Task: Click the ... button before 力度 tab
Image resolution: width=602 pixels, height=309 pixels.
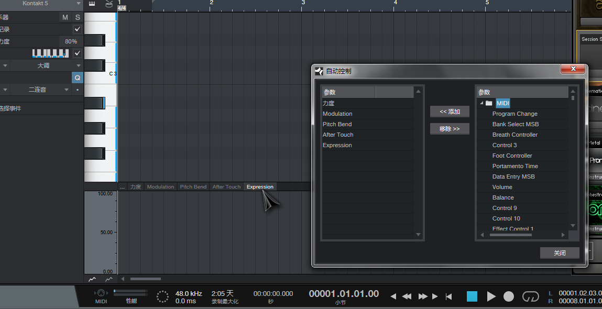Action: coord(122,187)
